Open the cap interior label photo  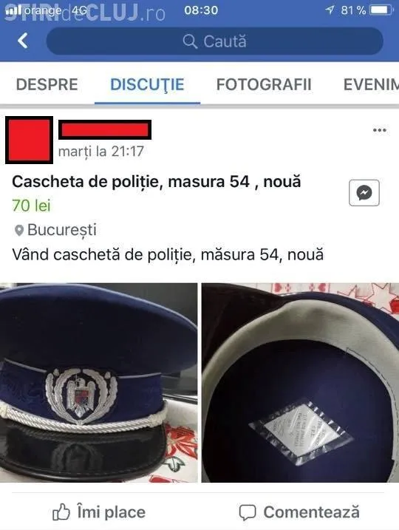pyautogui.click(x=300, y=383)
